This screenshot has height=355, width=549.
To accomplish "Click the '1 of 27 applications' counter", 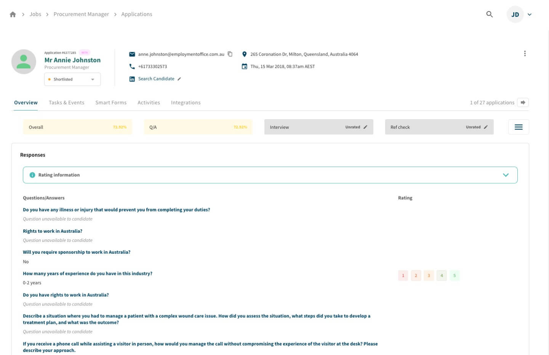I will [x=492, y=102].
